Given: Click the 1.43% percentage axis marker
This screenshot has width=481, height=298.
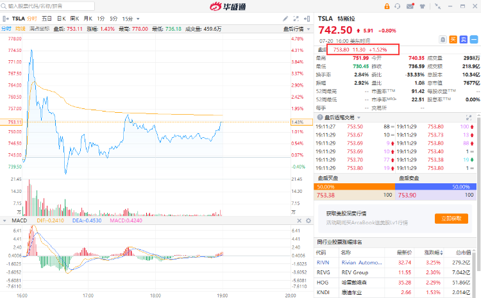Looking at the screenshot, I should [x=302, y=122].
